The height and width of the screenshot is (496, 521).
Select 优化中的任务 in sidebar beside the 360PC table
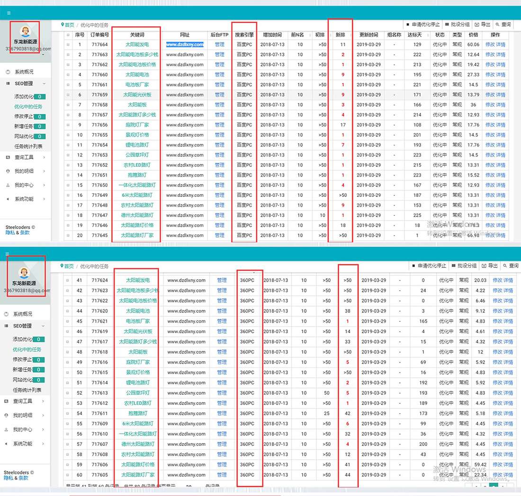tap(27, 349)
